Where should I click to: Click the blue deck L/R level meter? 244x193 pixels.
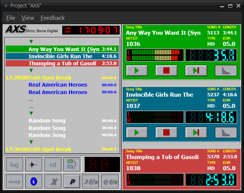[x=155, y=117]
